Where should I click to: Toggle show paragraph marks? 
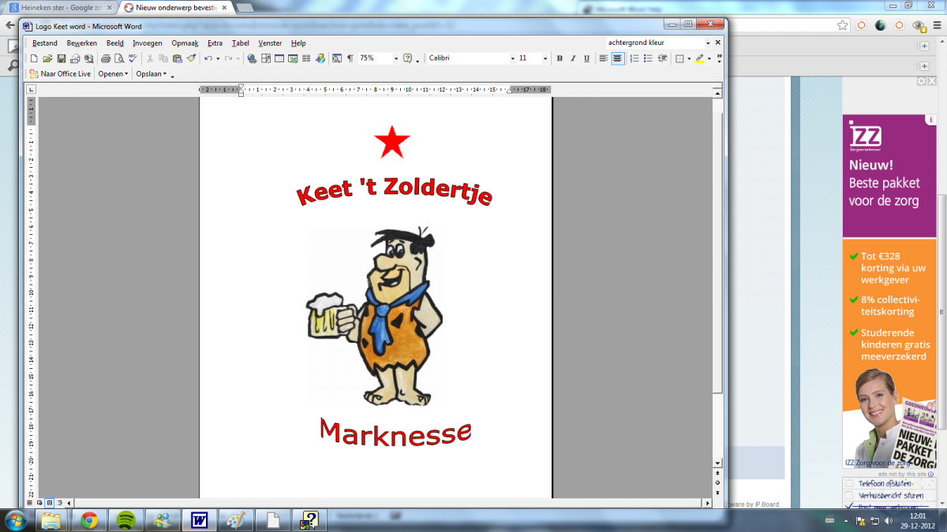click(x=350, y=58)
